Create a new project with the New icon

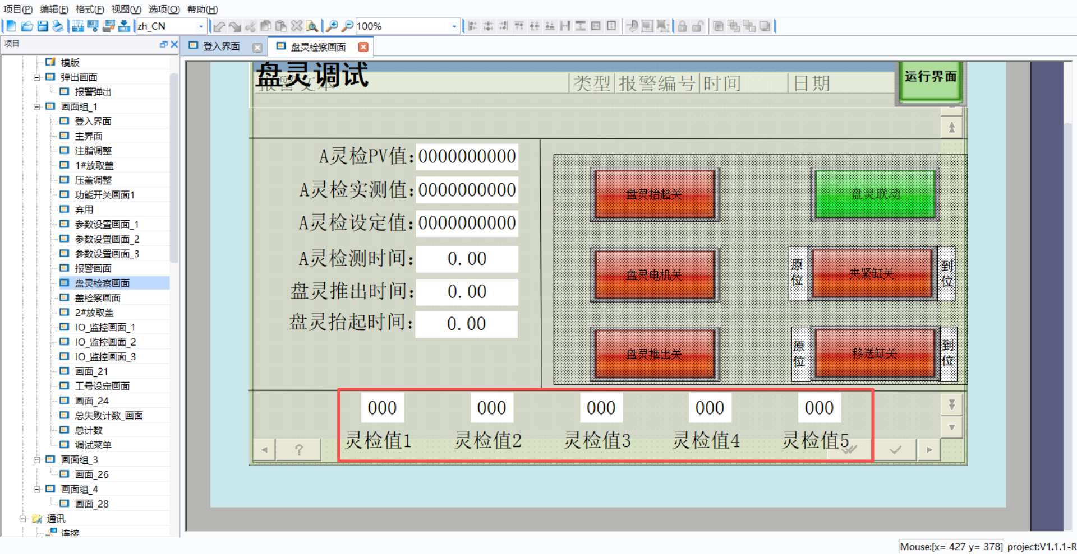tap(11, 26)
